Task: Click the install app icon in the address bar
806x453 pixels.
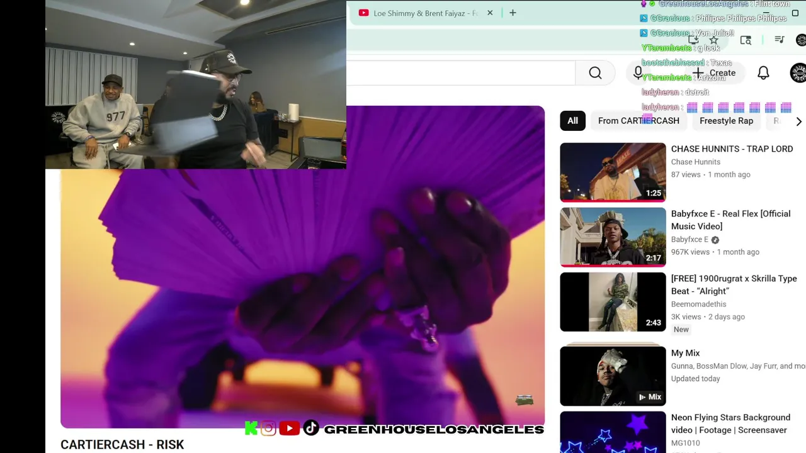Action: coord(693,40)
